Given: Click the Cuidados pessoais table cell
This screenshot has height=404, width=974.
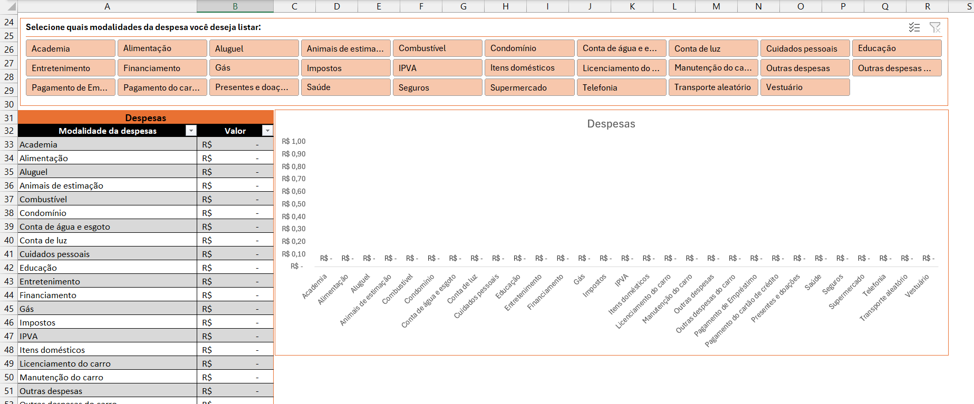Looking at the screenshot, I should coord(108,254).
